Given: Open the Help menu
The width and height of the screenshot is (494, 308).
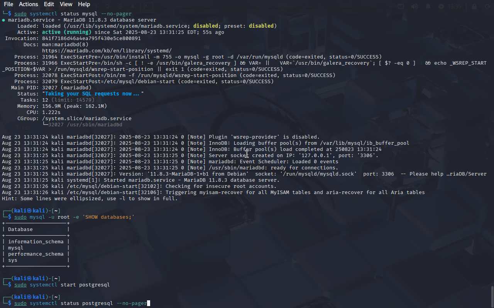Looking at the screenshot, I should click(x=84, y=4).
